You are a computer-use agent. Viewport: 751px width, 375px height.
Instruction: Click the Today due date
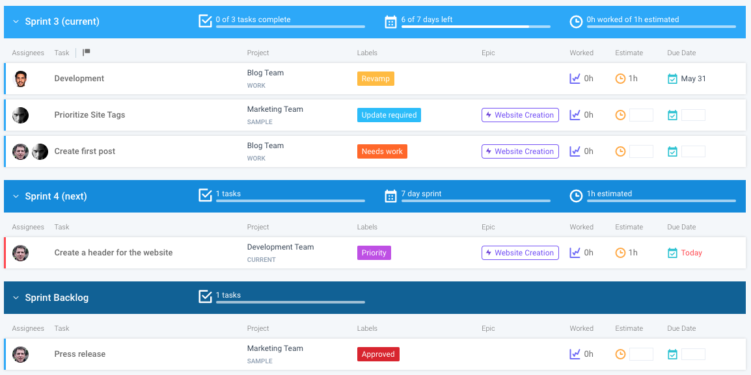[x=692, y=253]
